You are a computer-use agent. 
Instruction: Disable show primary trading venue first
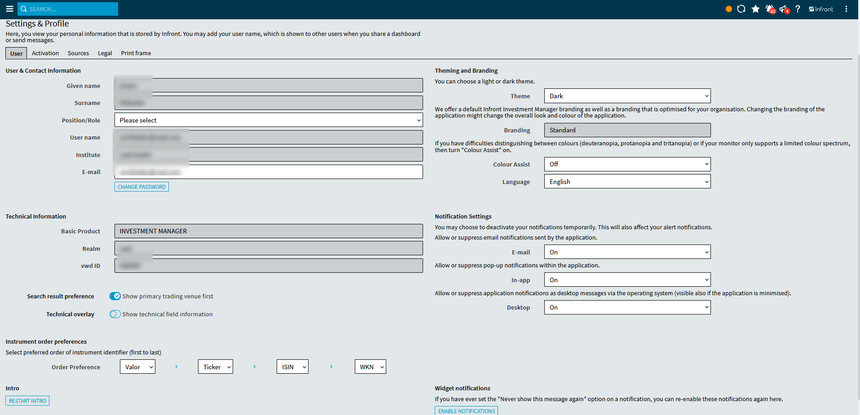[x=115, y=296]
